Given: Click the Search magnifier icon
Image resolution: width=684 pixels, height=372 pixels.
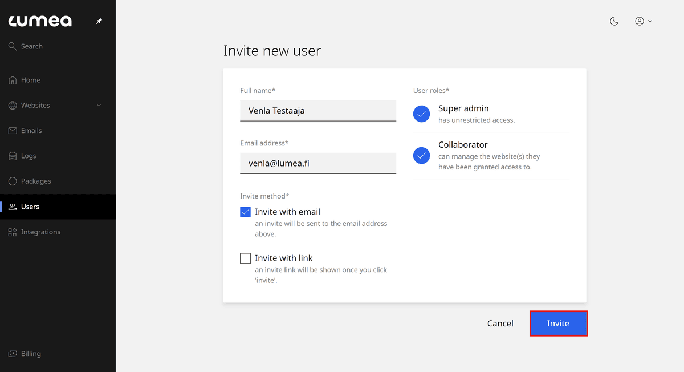Looking at the screenshot, I should (13, 46).
